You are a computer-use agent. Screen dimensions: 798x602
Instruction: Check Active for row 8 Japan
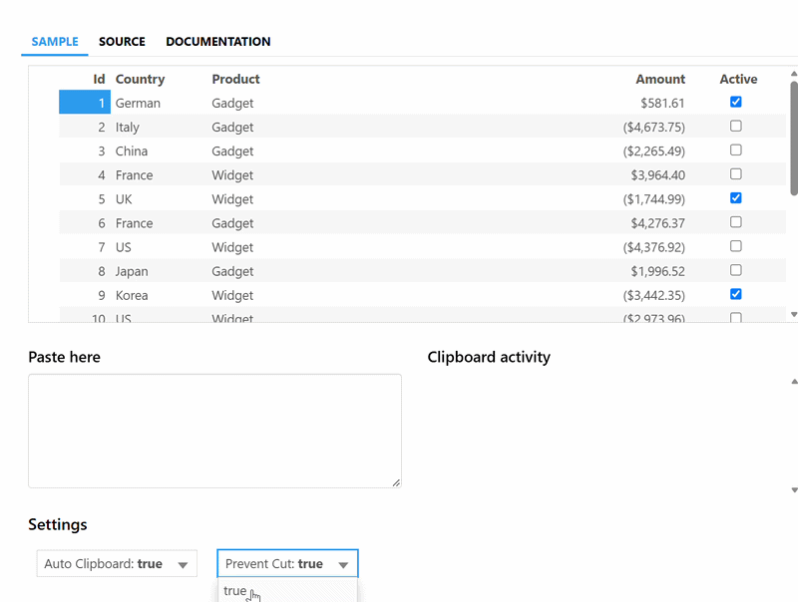[735, 270]
